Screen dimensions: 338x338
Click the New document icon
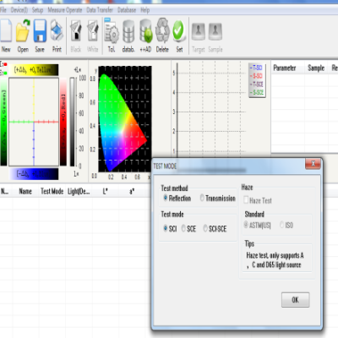pyautogui.click(x=6, y=30)
